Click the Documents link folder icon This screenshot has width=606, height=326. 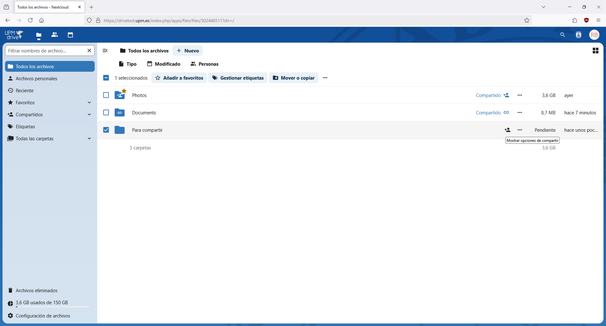point(120,112)
